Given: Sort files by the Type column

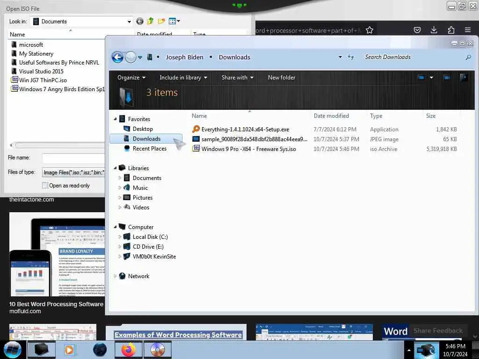Looking at the screenshot, I should coord(376,116).
